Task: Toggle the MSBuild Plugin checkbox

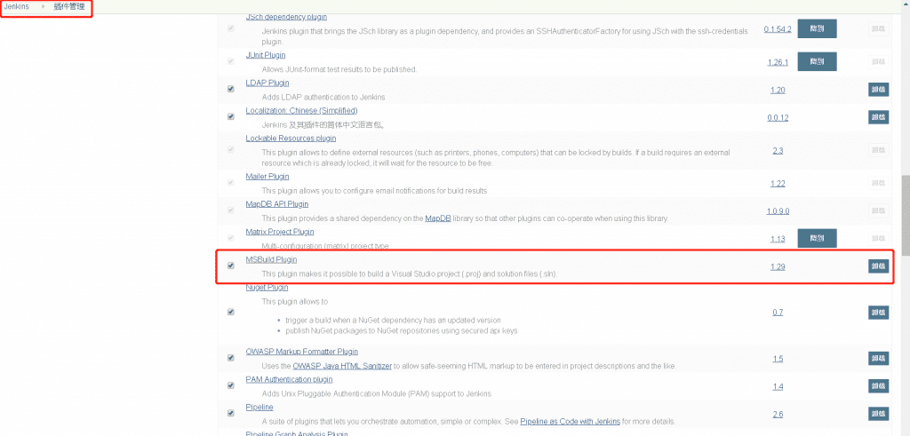Action: (x=231, y=266)
